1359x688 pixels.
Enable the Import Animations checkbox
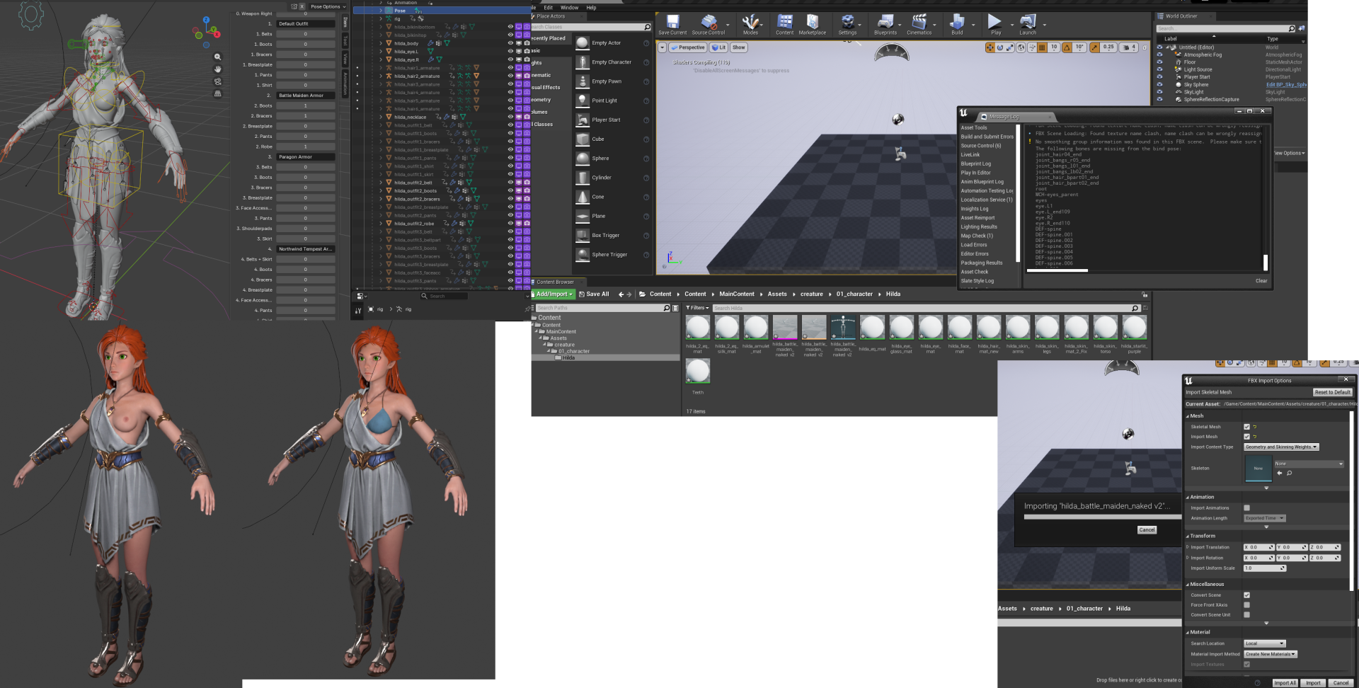click(1246, 508)
